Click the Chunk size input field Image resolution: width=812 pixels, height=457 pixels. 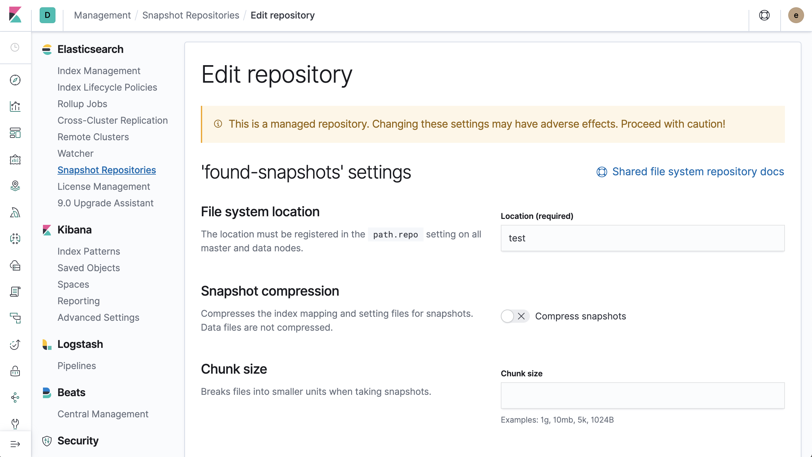(x=643, y=395)
